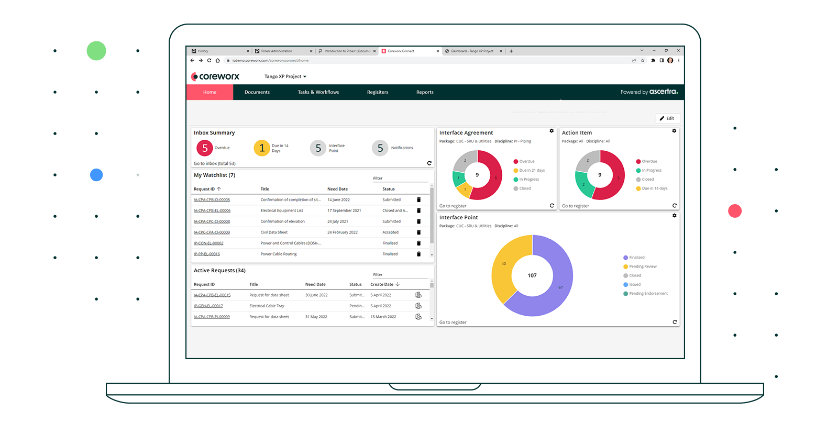Toggle In Progress legend in Interface Agreement

point(526,179)
